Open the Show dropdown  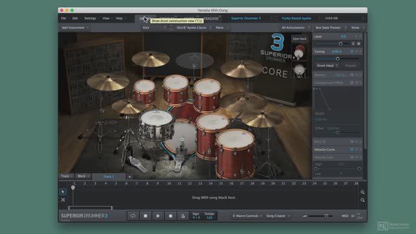click(x=357, y=27)
